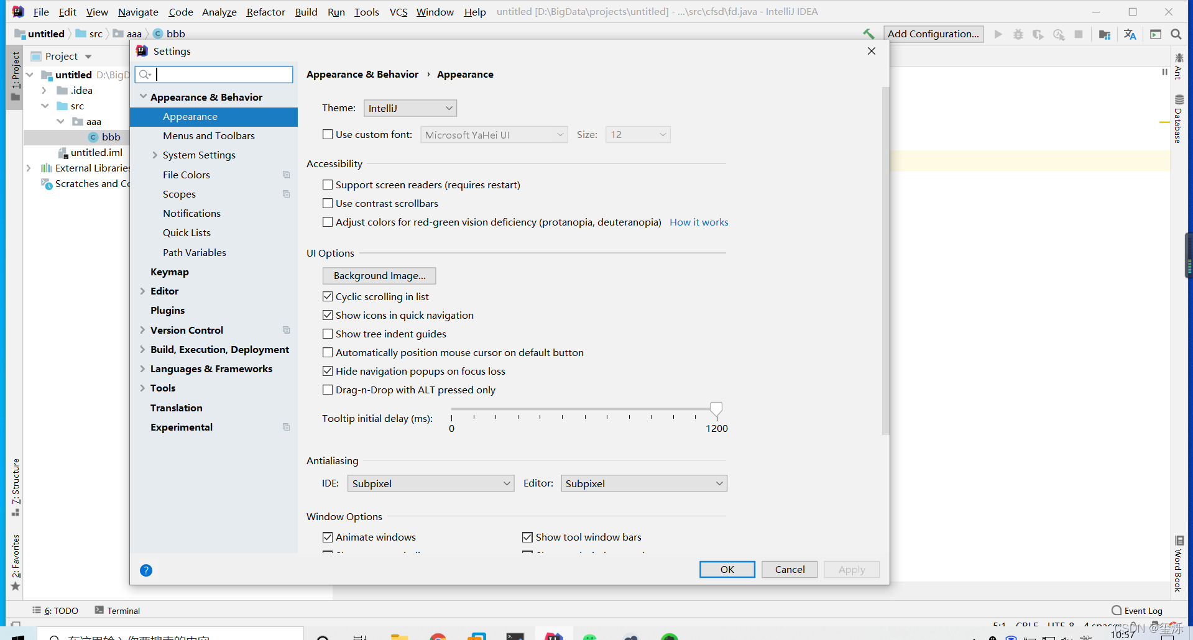Collapse Appearance & Behavior section
1193x640 pixels.
(144, 97)
